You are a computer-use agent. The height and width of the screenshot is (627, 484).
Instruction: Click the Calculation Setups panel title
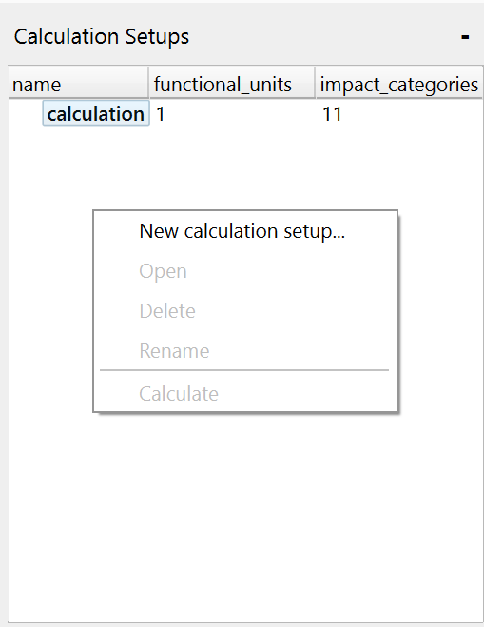coord(102,37)
